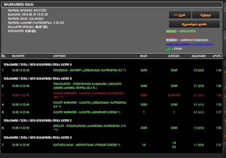
Task: Click the 'კოეფ.' coefficient column header
Action: tap(217, 56)
